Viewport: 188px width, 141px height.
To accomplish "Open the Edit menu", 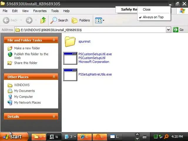I will click(x=15, y=11).
